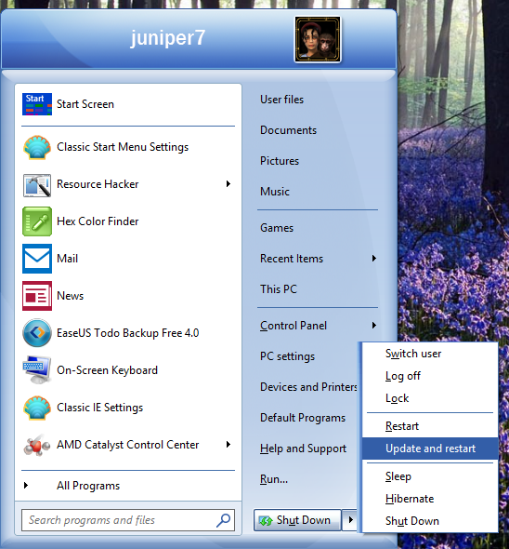
Task: Open This PC
Action: (x=279, y=289)
